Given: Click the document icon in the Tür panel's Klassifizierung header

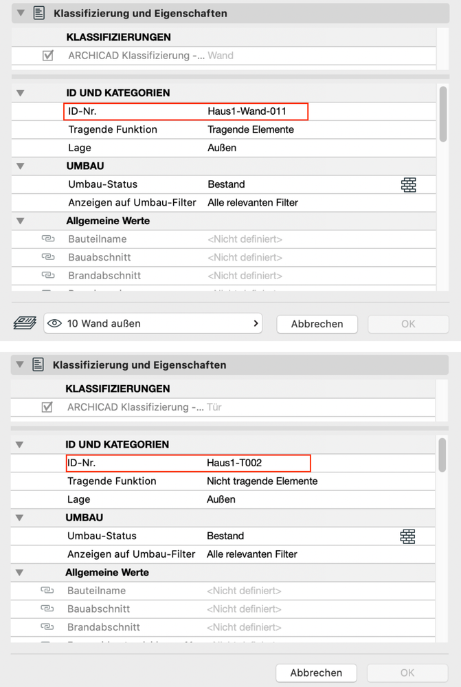Looking at the screenshot, I should click(38, 364).
